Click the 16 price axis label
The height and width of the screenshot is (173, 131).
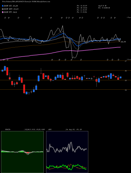pos(125,71)
